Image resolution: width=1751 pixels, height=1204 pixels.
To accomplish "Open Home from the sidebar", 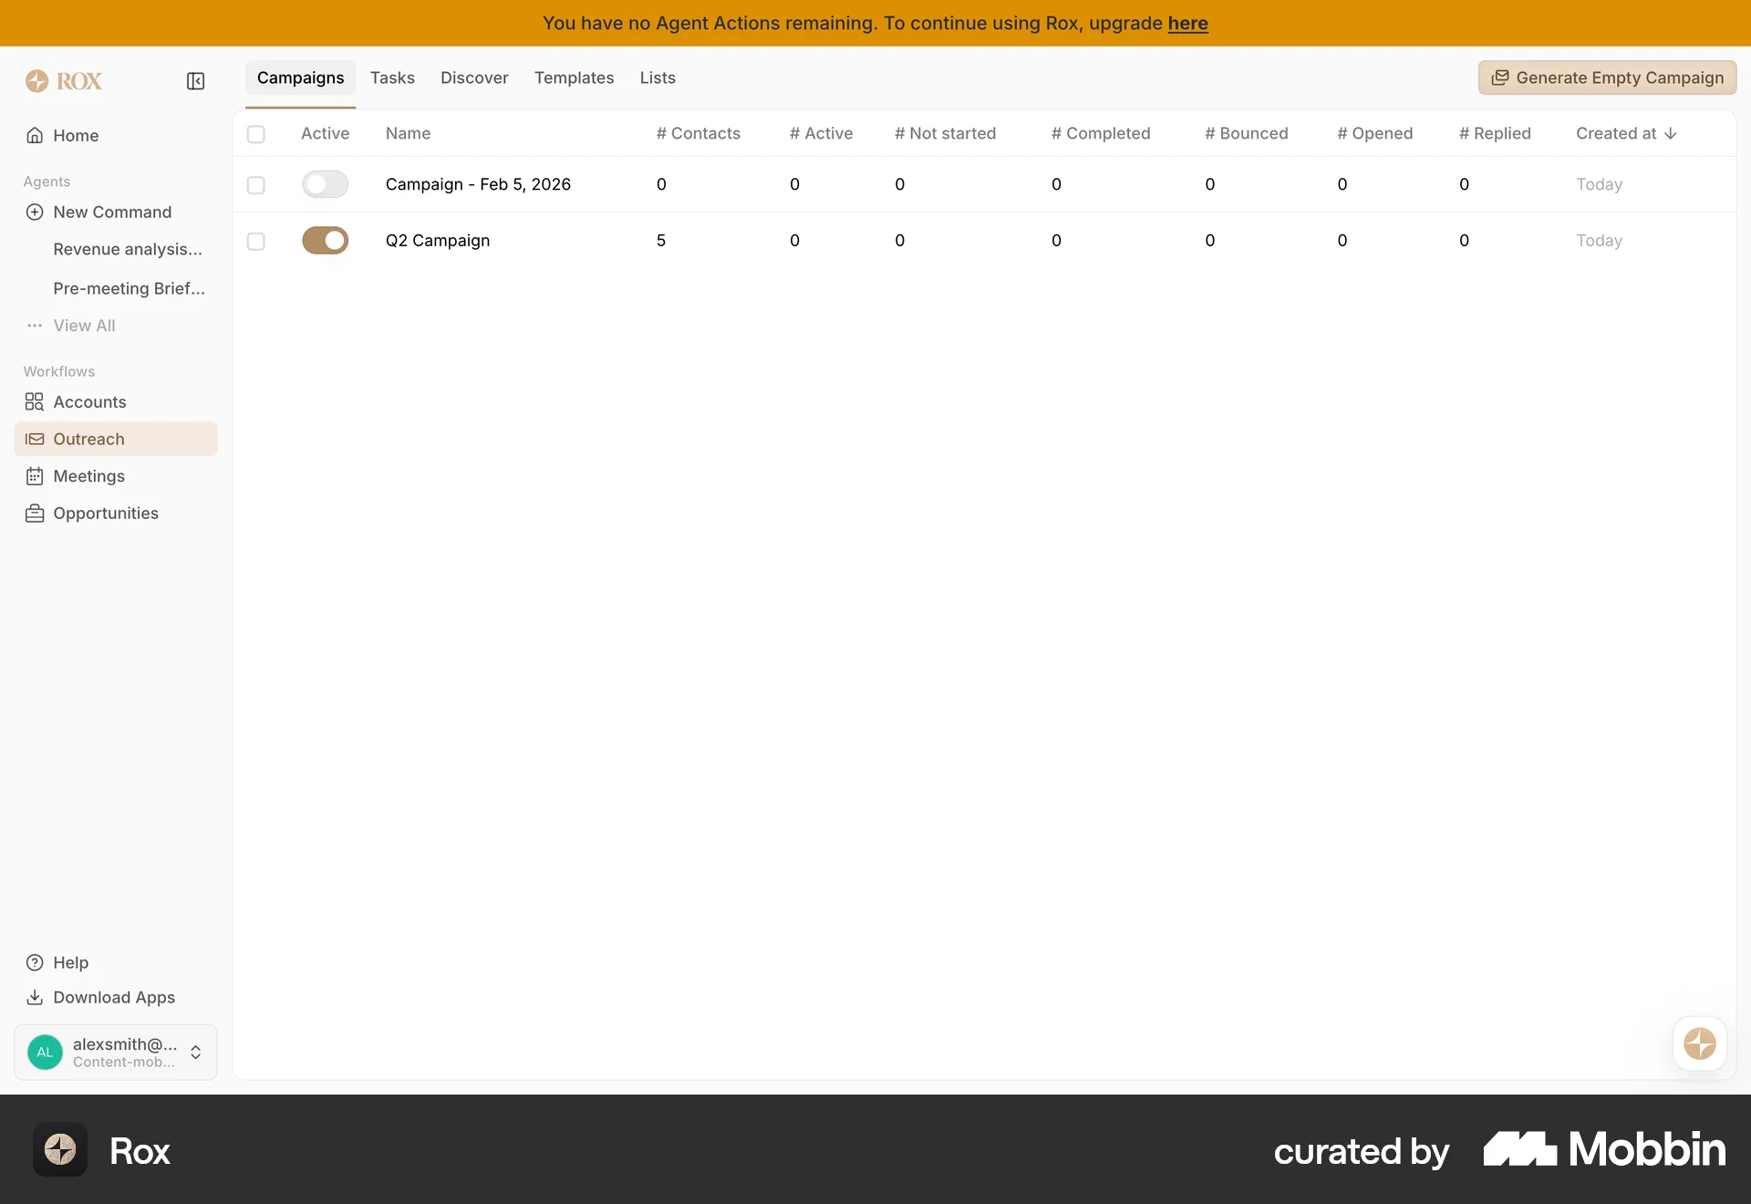I will tap(73, 135).
